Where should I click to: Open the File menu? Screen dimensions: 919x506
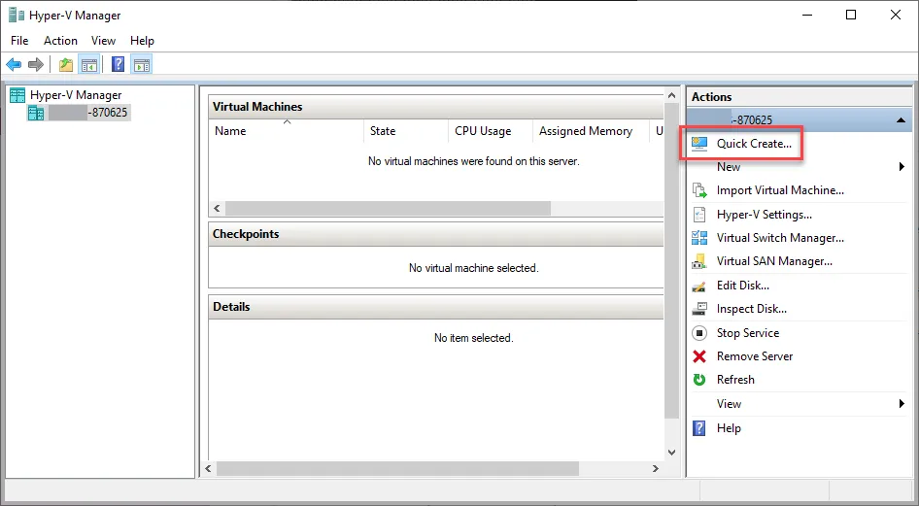[x=19, y=41]
